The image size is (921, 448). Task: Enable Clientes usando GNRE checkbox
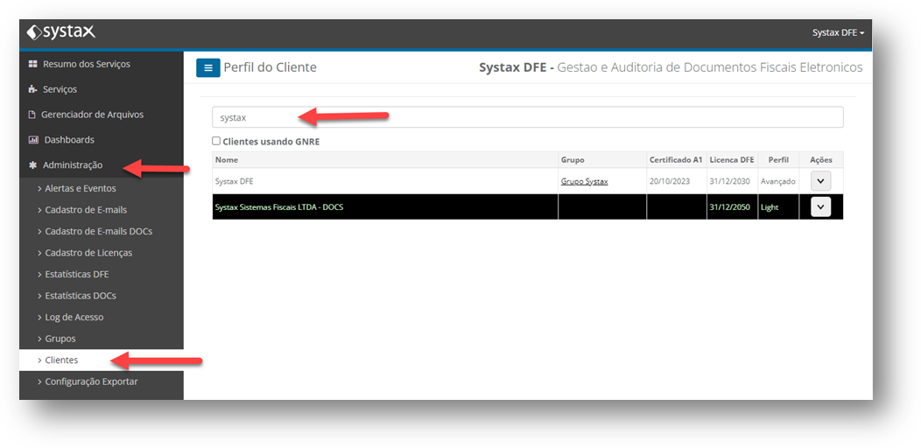click(216, 141)
